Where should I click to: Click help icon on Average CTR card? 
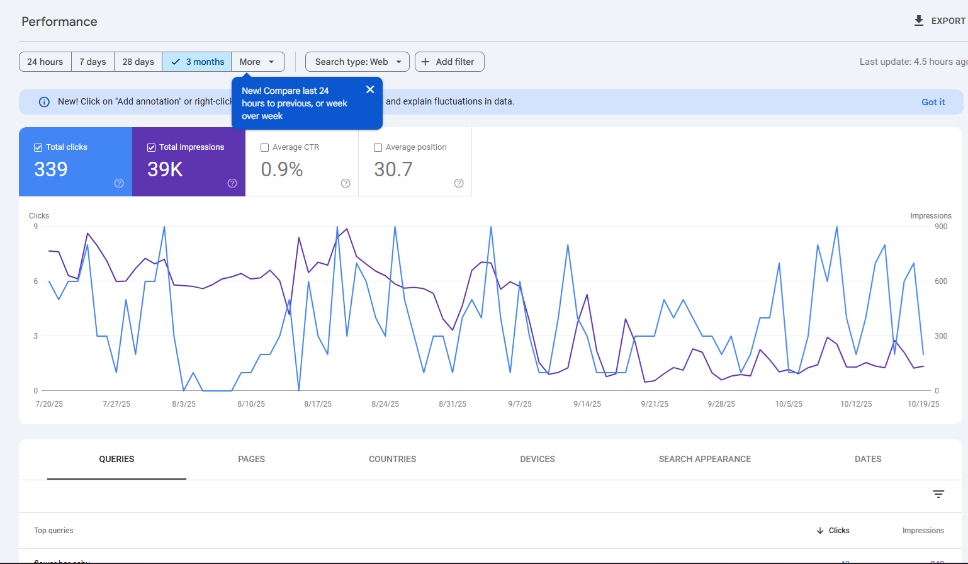point(346,183)
